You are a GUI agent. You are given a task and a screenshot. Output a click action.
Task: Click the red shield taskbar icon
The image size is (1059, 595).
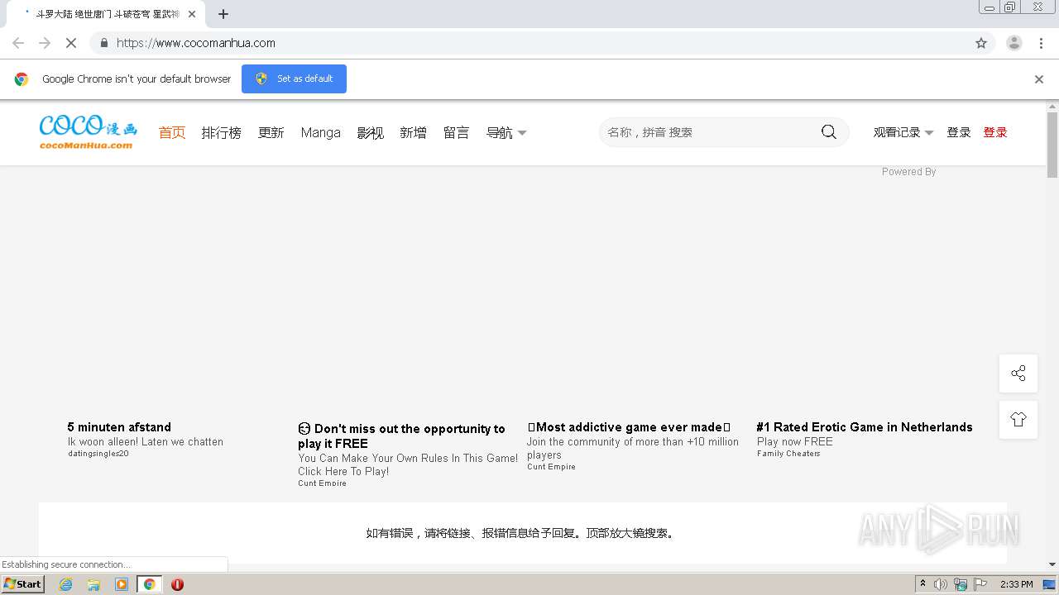pyautogui.click(x=177, y=584)
